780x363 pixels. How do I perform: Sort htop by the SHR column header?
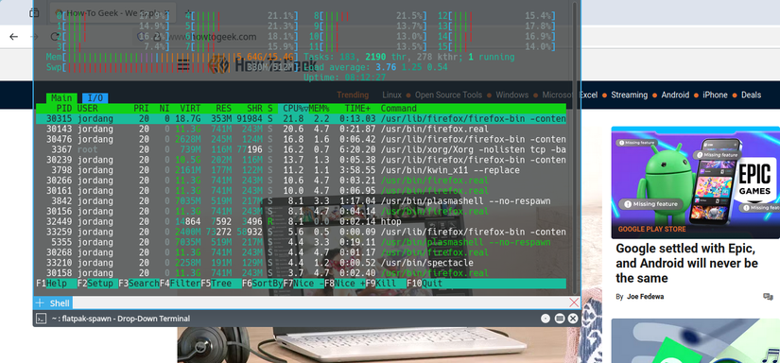254,109
